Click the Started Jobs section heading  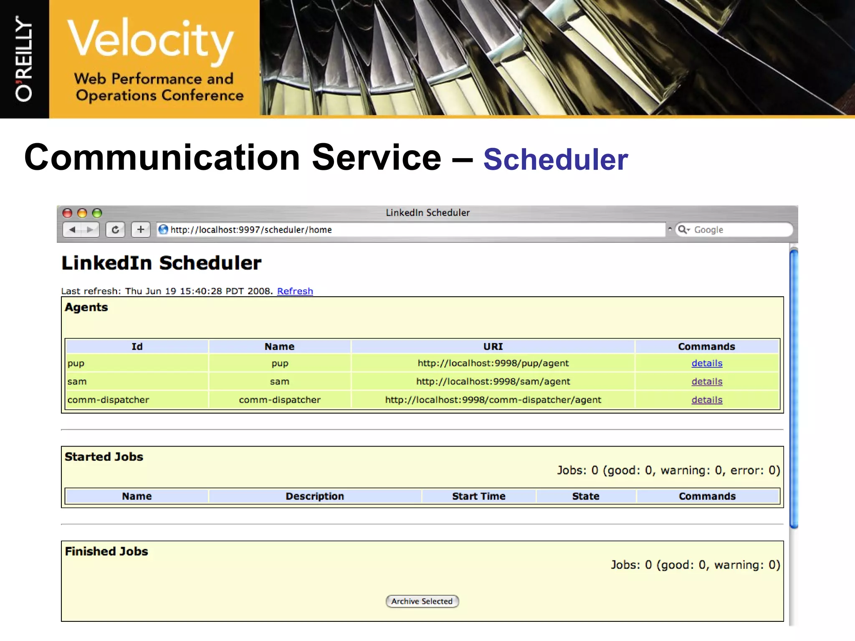[104, 457]
